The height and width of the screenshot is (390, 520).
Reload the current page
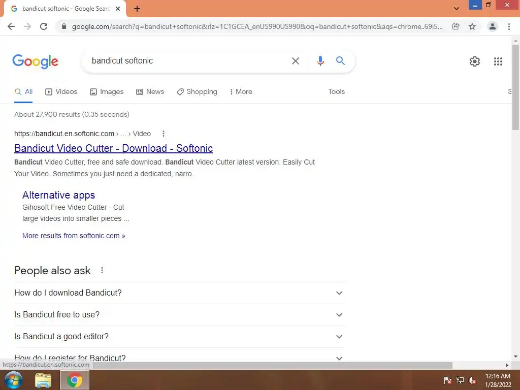[x=44, y=26]
